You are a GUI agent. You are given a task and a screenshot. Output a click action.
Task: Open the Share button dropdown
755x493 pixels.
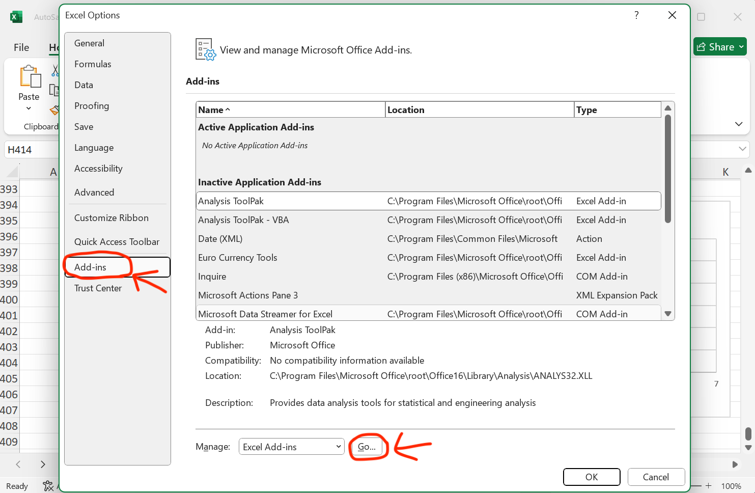click(x=742, y=47)
